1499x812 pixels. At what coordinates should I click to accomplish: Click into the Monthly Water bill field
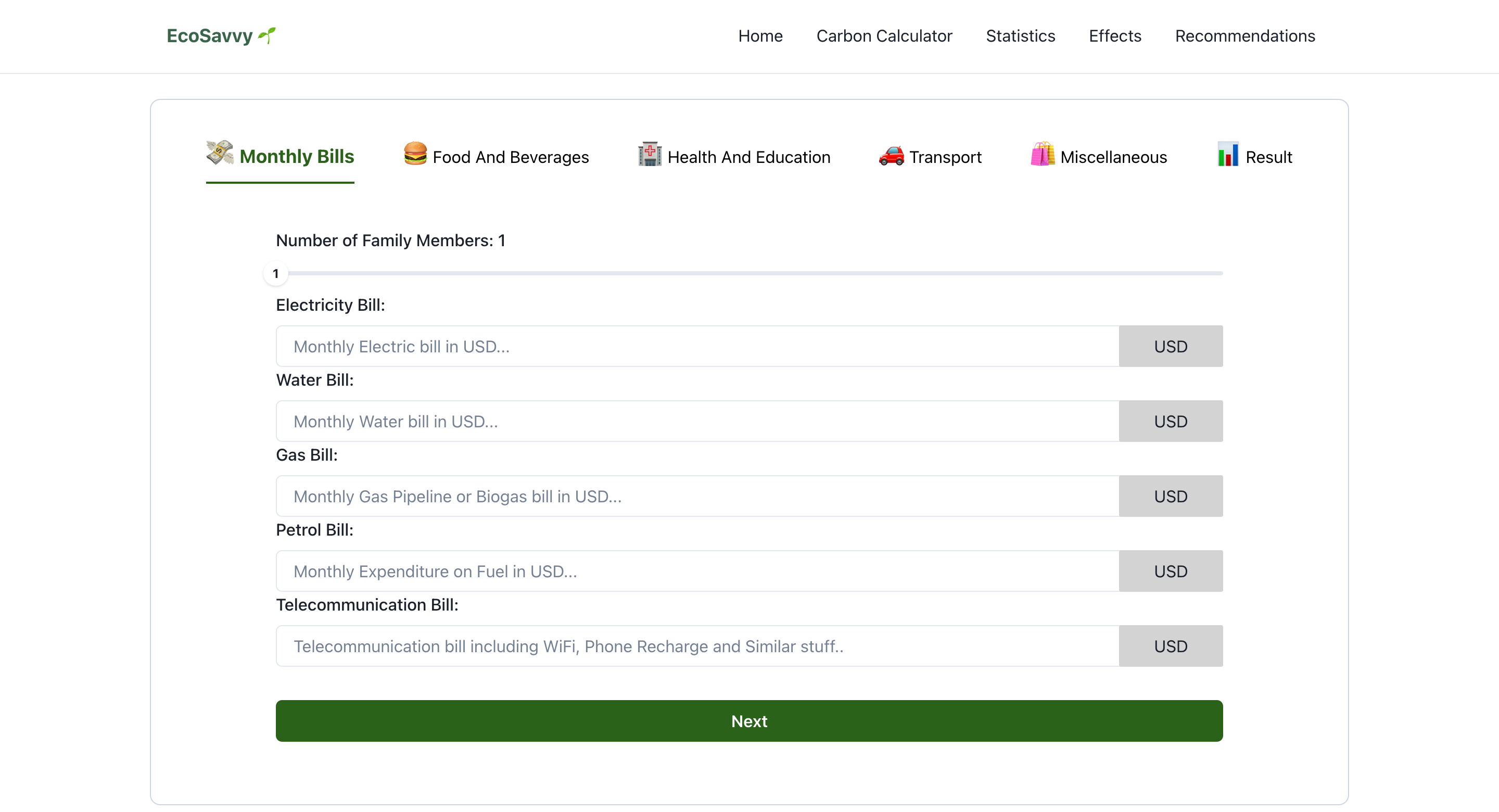pos(696,422)
